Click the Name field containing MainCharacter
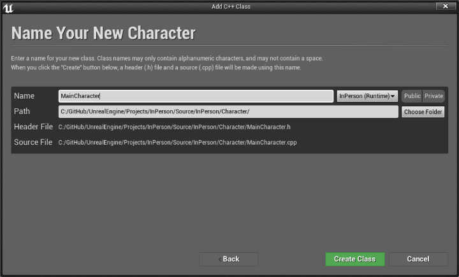459x277 pixels. pyautogui.click(x=196, y=96)
